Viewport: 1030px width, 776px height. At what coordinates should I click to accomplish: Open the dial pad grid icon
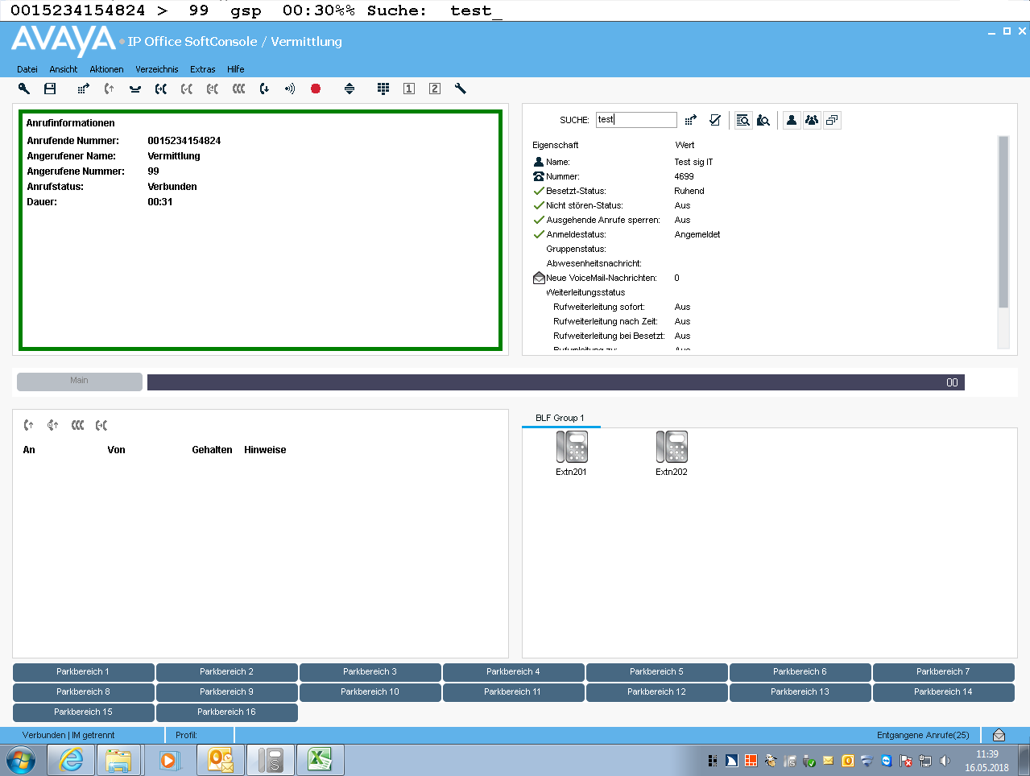click(x=383, y=89)
